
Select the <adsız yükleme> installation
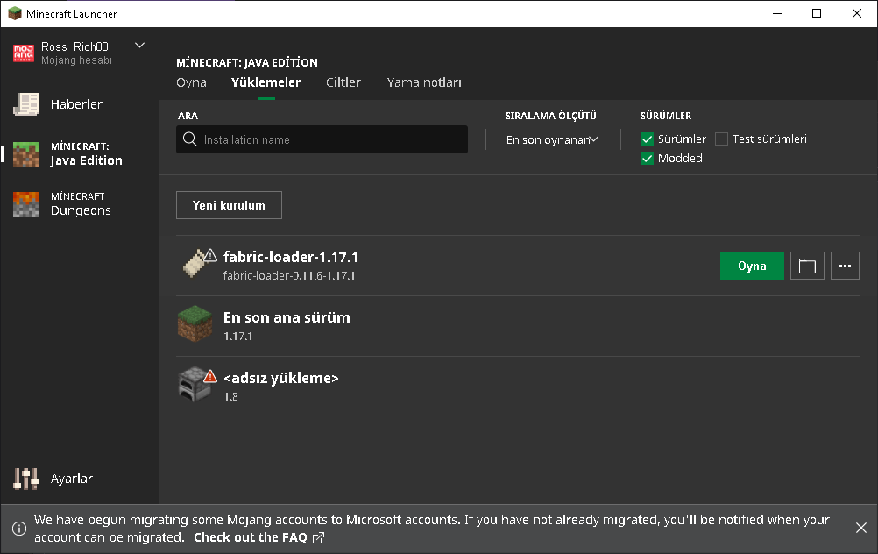[517, 387]
